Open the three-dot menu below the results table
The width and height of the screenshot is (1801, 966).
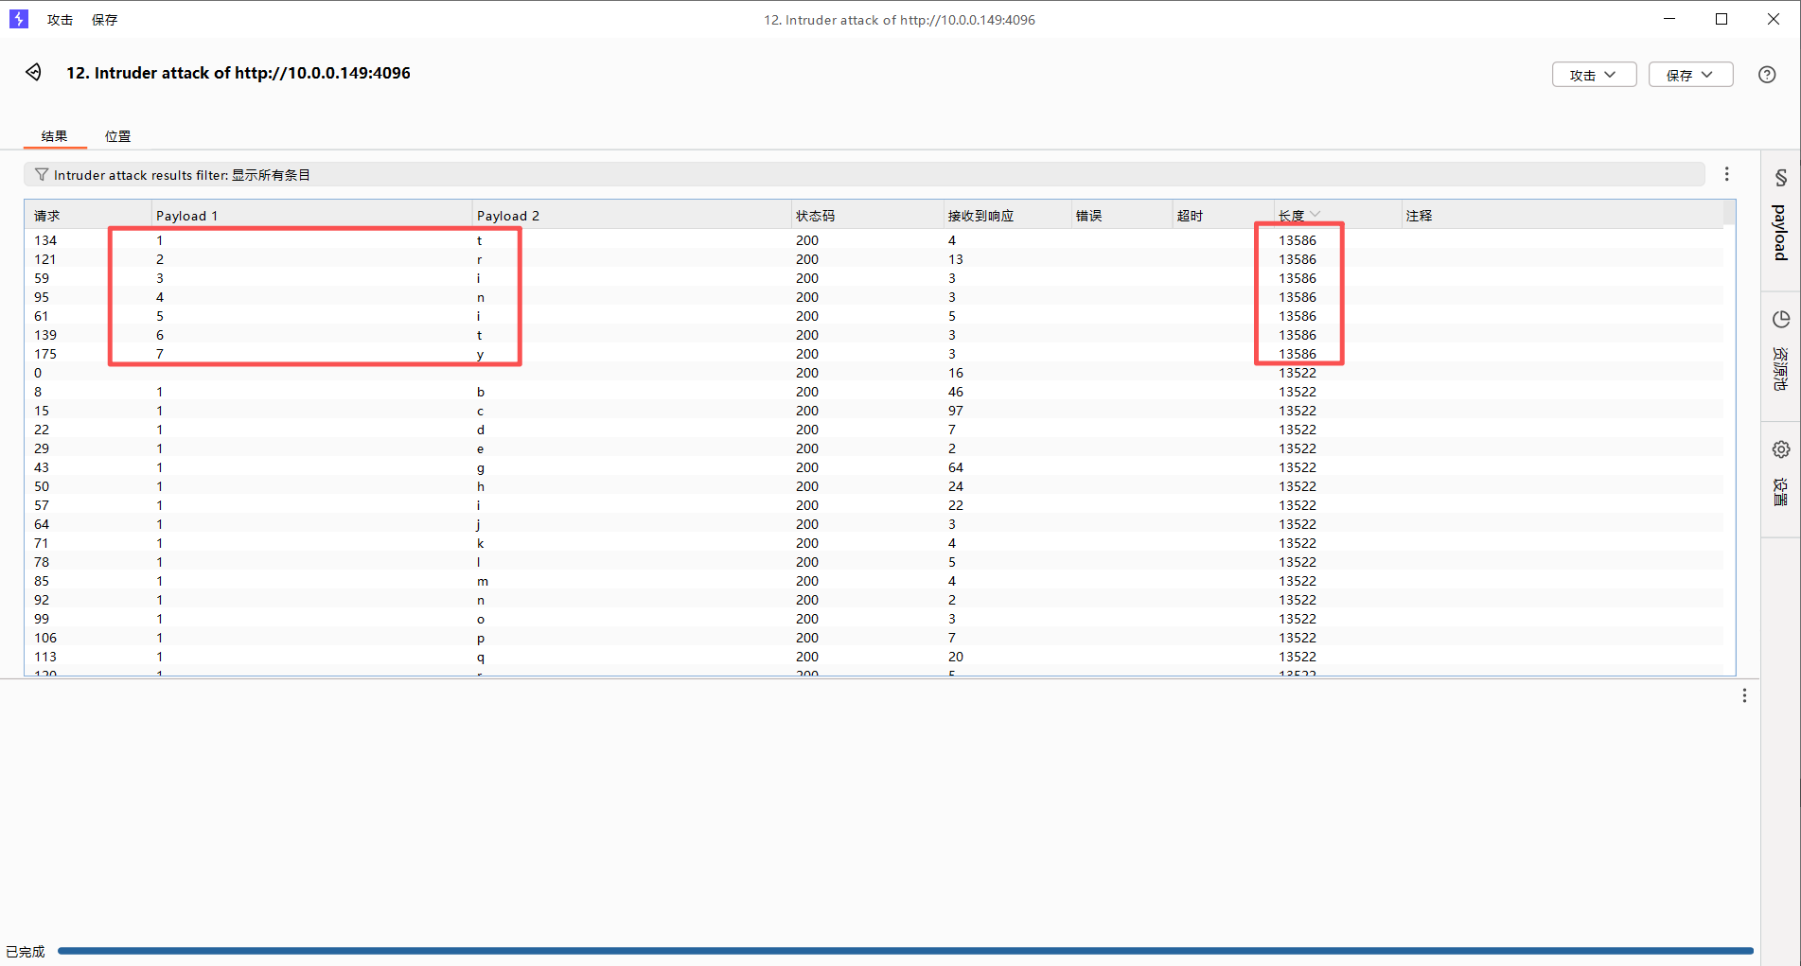1744,695
